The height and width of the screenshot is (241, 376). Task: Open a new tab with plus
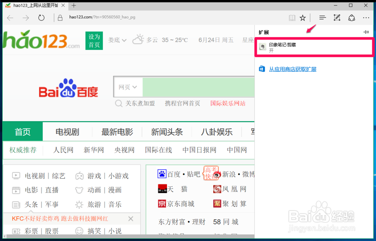coord(74,5)
